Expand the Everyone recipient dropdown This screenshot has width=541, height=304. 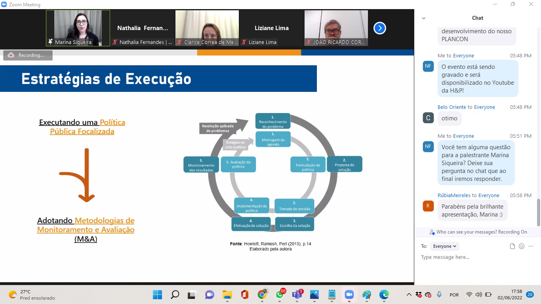point(445,246)
